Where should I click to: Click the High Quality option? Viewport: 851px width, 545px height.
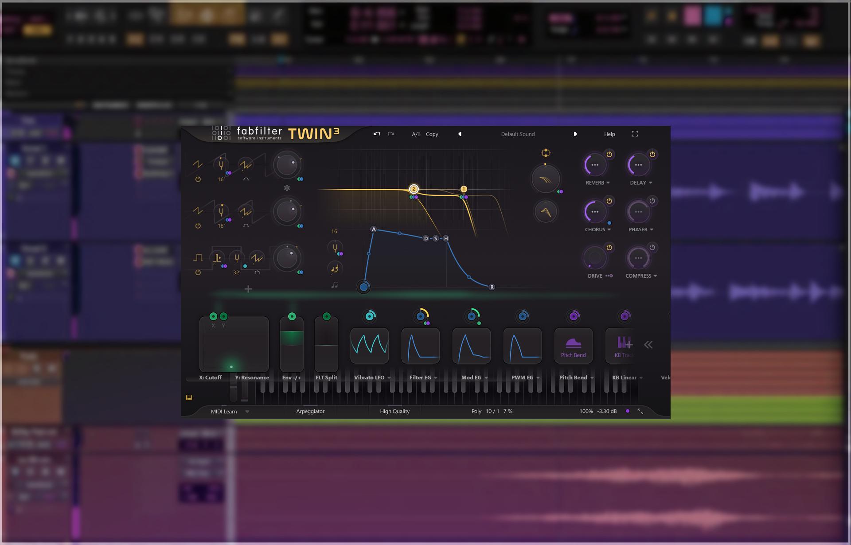394,411
